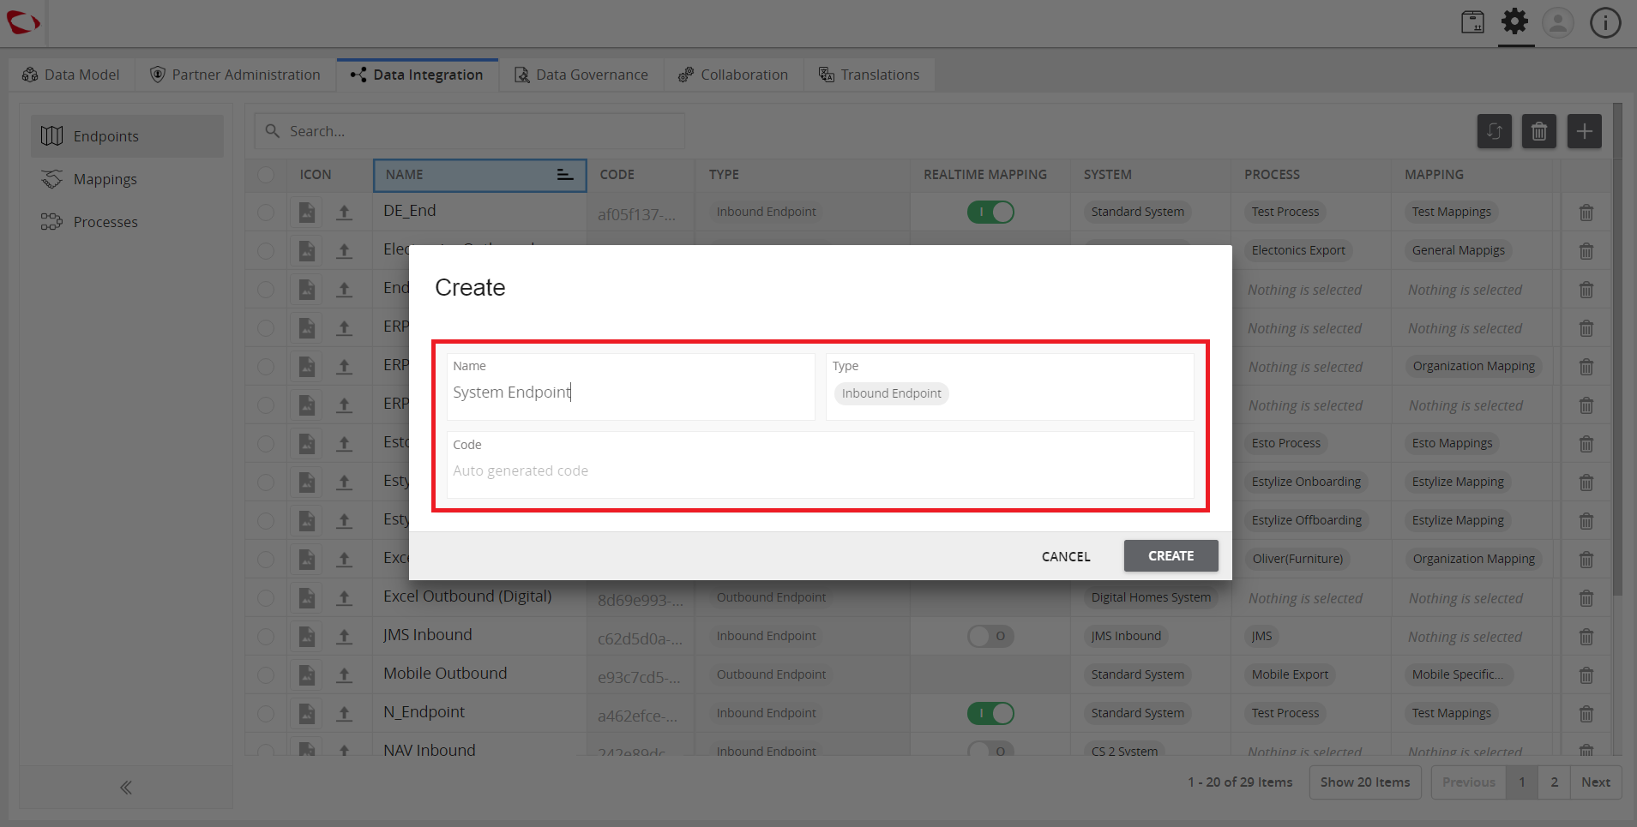Click the refresh endpoints toolbar icon
The width and height of the screenshot is (1637, 827).
click(1495, 131)
